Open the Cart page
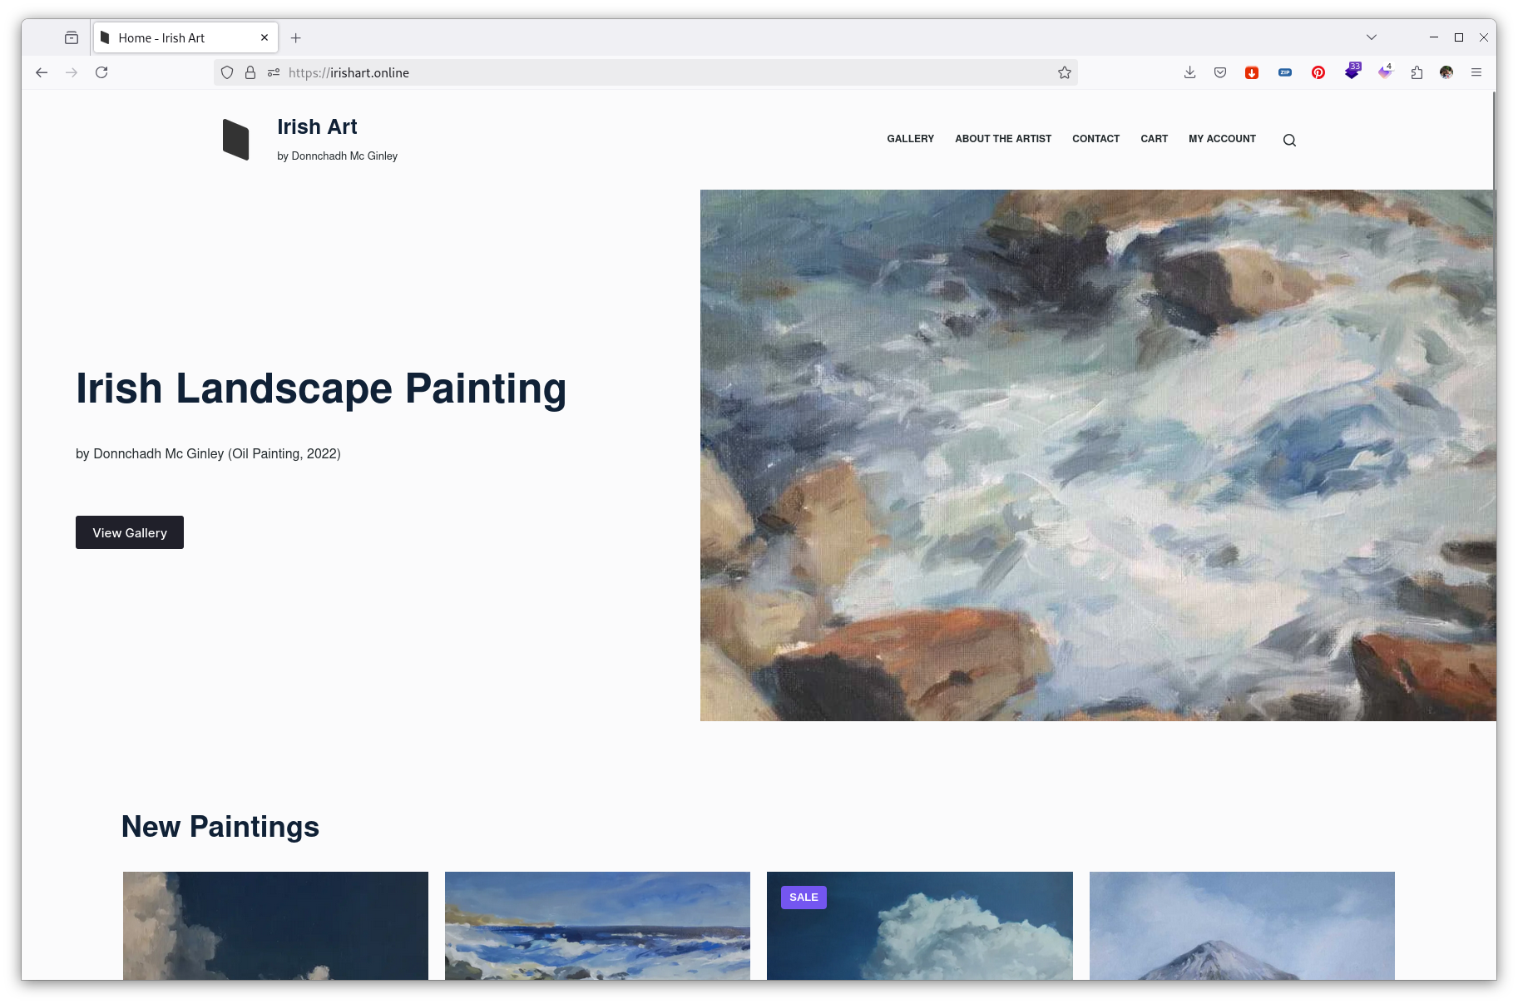 point(1154,139)
